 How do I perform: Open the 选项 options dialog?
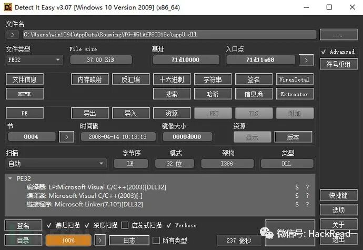point(338,209)
